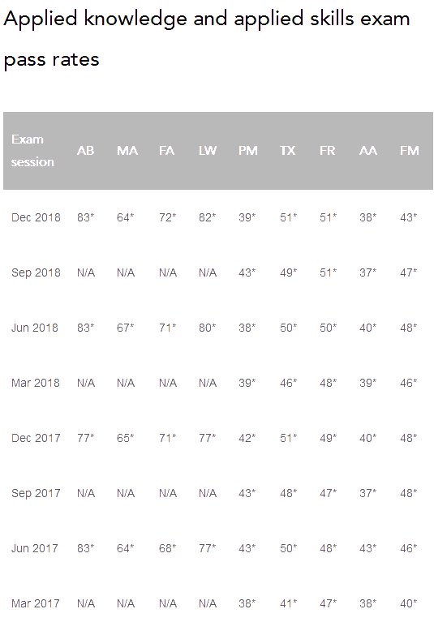
Task: Click the Dec 2018 row label
Action: pos(36,217)
